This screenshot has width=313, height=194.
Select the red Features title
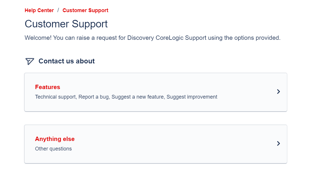pos(47,87)
